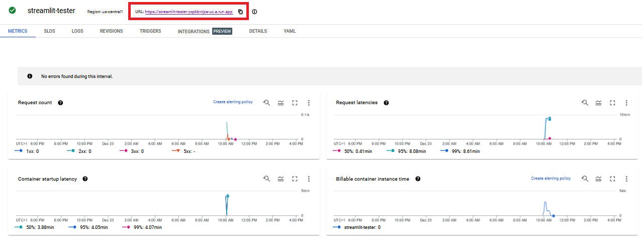642x238 pixels.
Task: Open more options for Request count chart
Action: click(309, 103)
